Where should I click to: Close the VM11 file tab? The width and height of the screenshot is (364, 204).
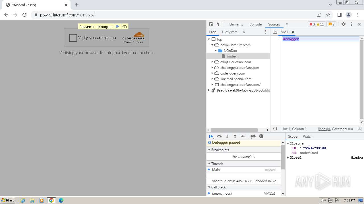pos(293,32)
